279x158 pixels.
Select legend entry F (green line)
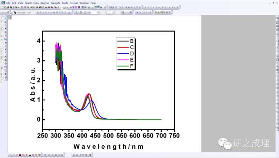(x=125, y=66)
